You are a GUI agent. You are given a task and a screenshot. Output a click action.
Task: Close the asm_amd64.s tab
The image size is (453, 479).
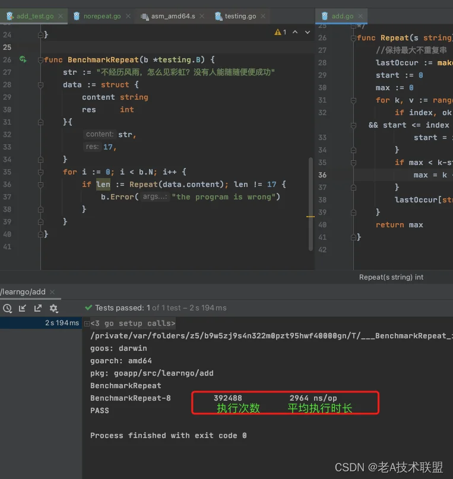(x=202, y=16)
